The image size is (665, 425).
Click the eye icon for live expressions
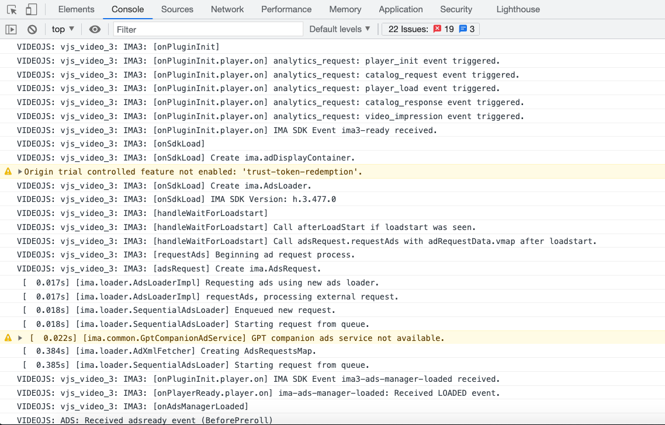tap(95, 29)
